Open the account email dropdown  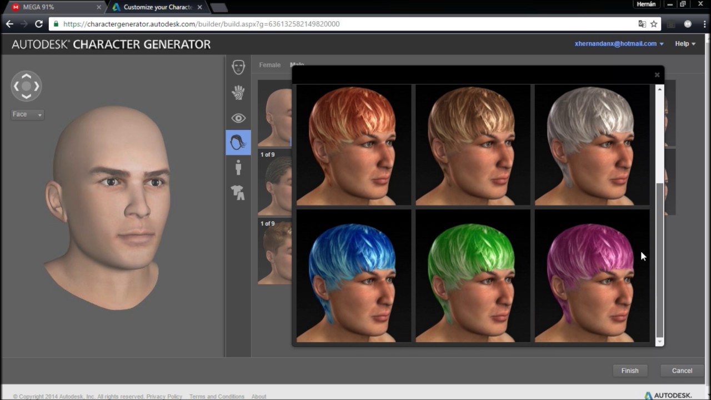tap(619, 44)
